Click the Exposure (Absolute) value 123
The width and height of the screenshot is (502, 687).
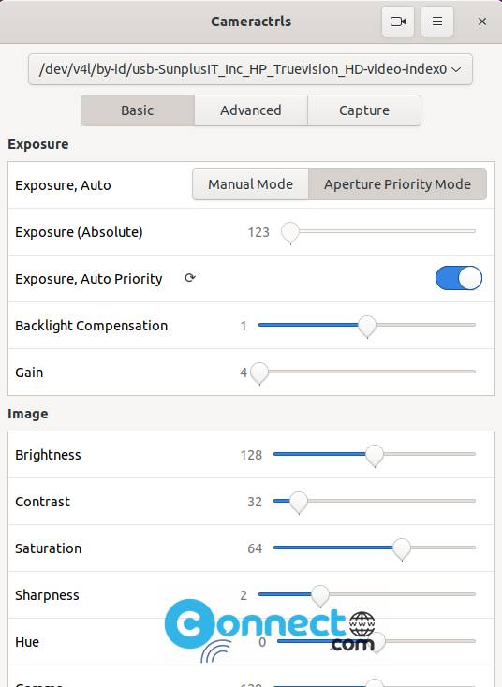click(258, 232)
